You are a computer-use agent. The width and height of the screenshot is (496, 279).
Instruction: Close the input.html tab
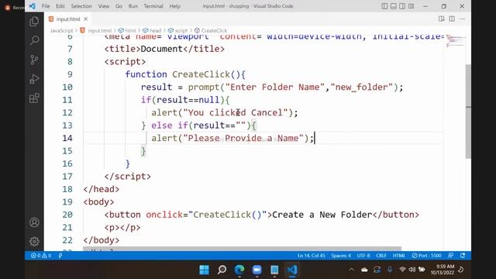pyautogui.click(x=86, y=19)
